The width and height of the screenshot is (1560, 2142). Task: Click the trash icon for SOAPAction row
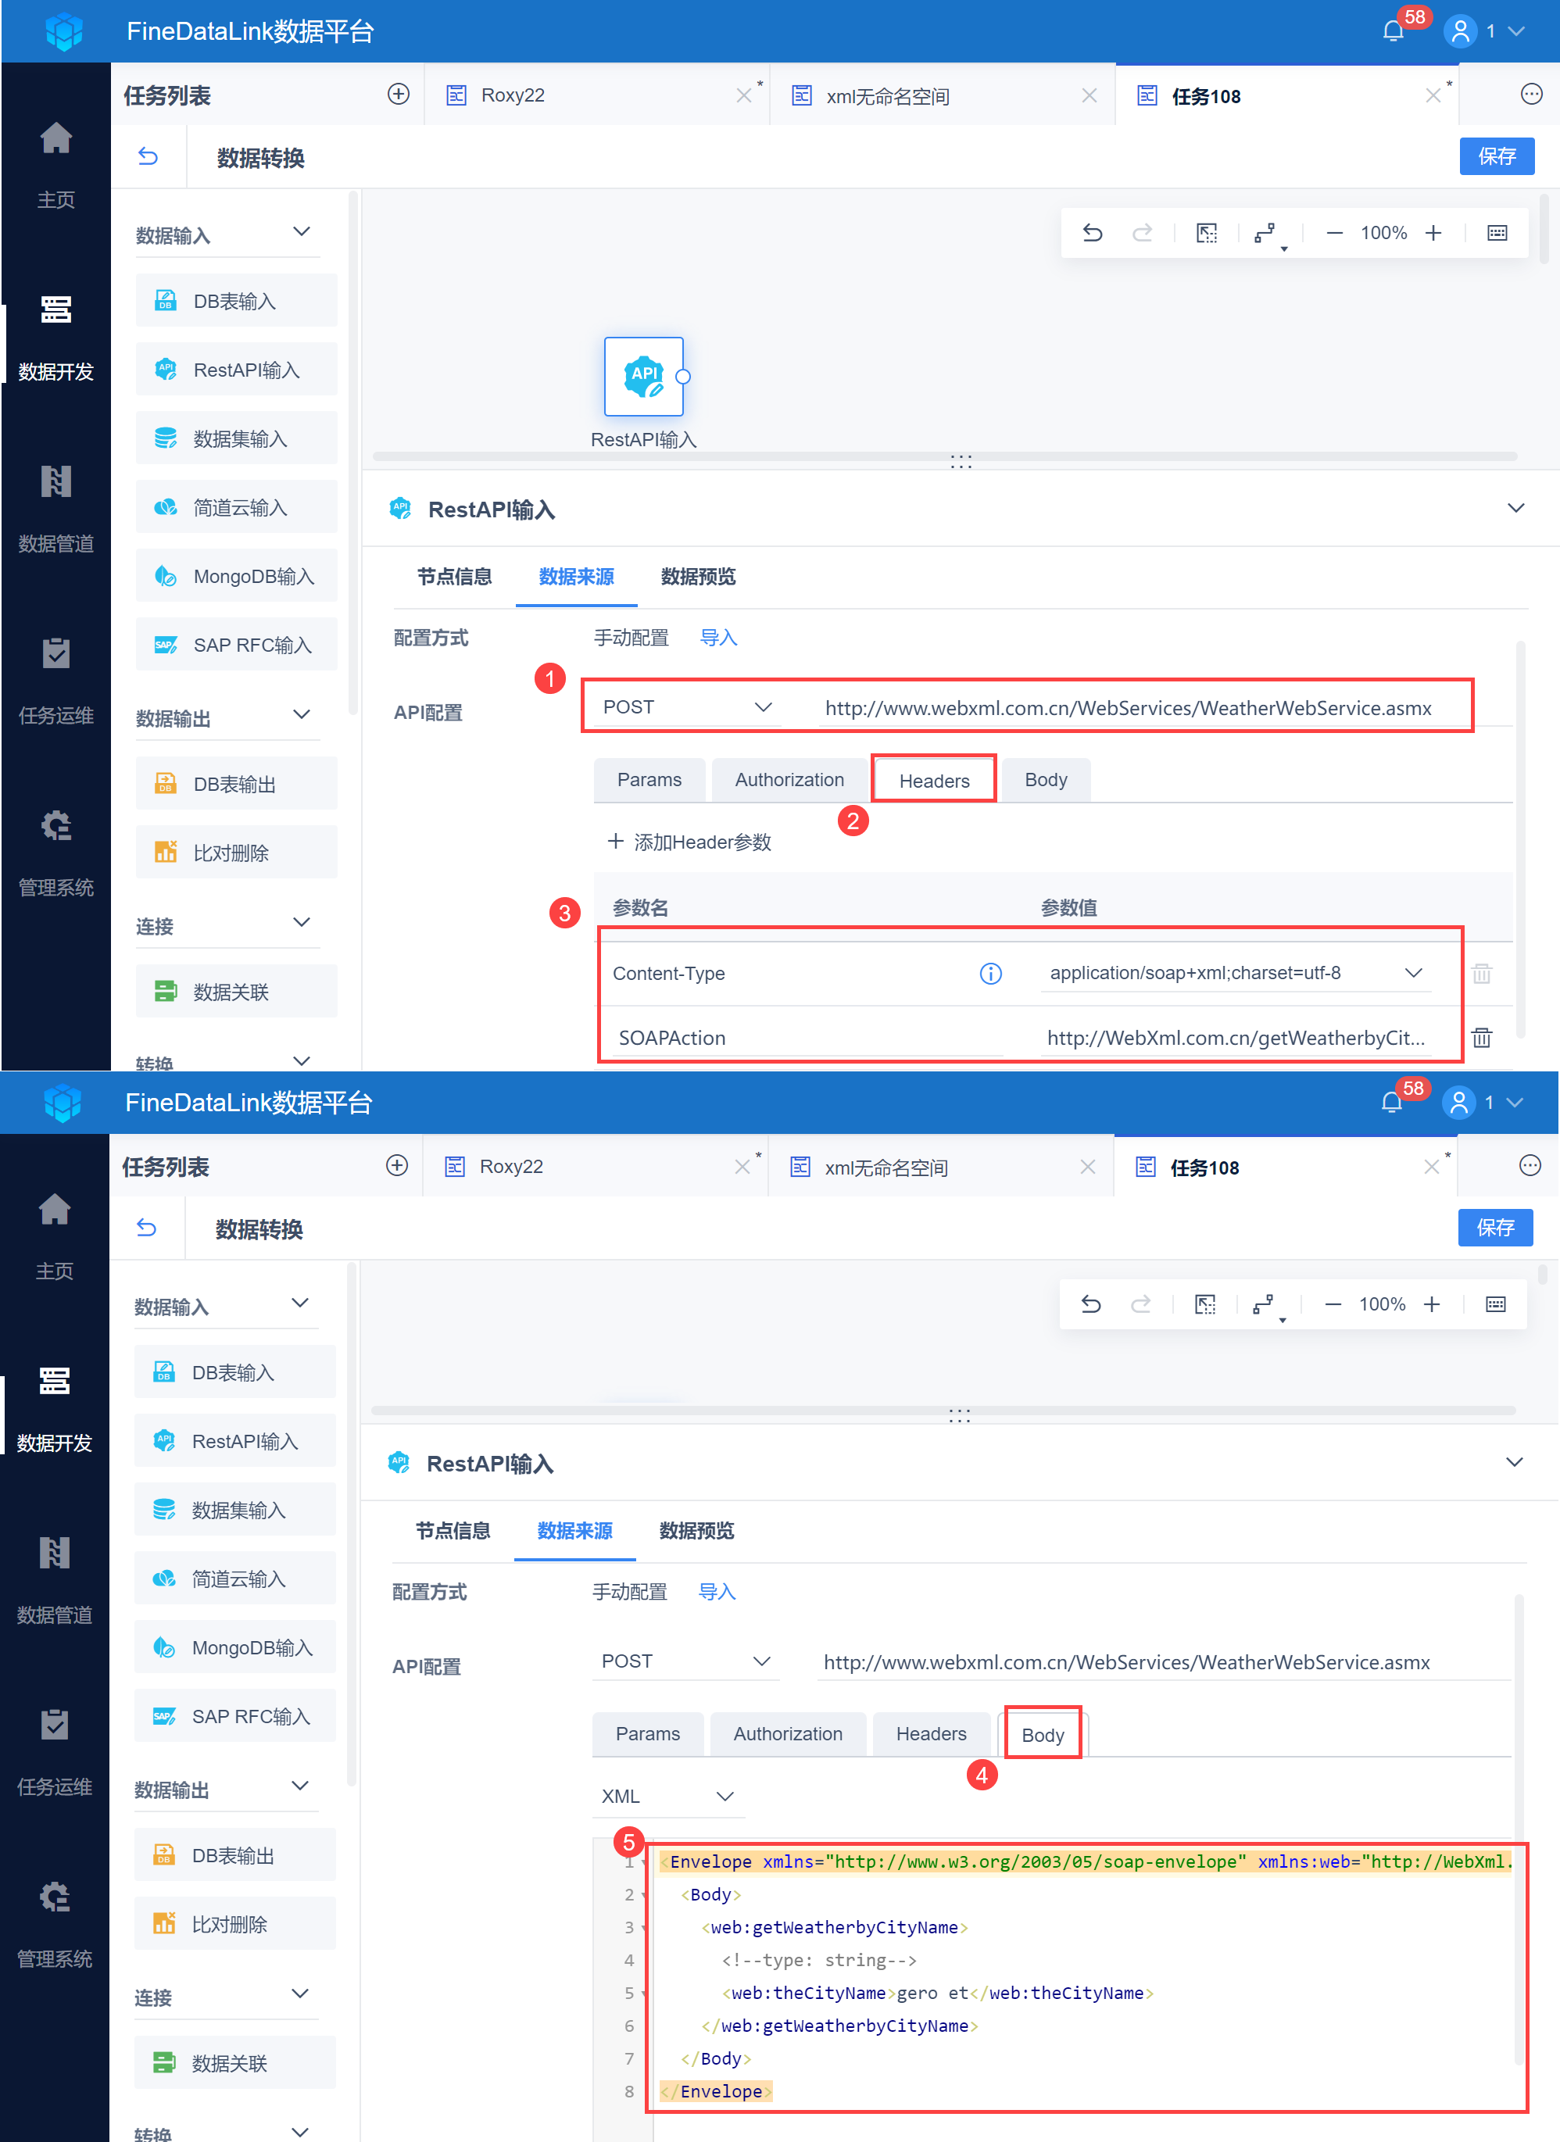[1481, 1037]
